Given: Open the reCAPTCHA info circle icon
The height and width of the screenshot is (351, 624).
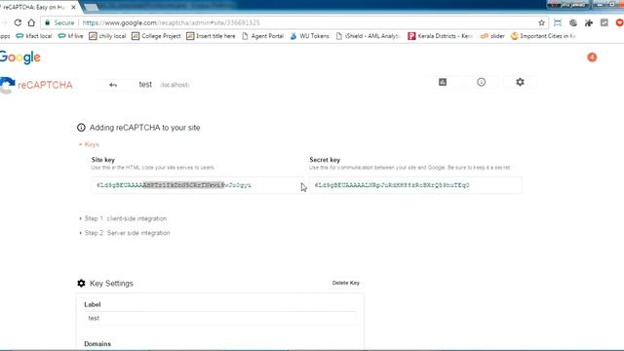Looking at the screenshot, I should (481, 82).
